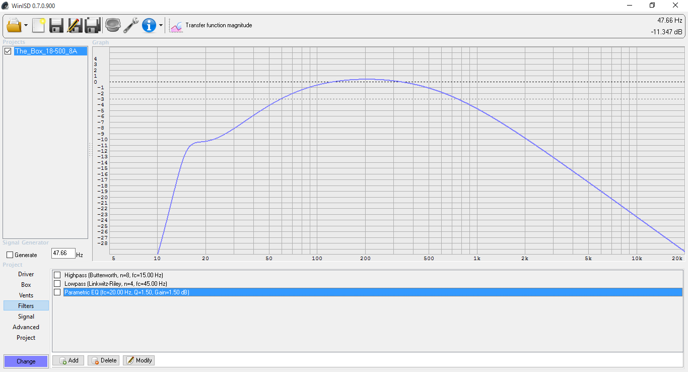Click the Add filter button

coord(68,360)
